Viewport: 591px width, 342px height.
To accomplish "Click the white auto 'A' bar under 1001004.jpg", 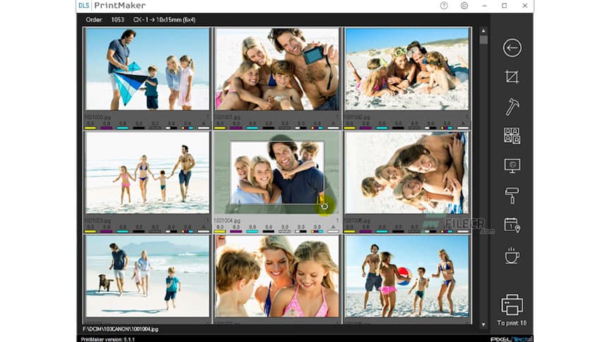I will [333, 232].
